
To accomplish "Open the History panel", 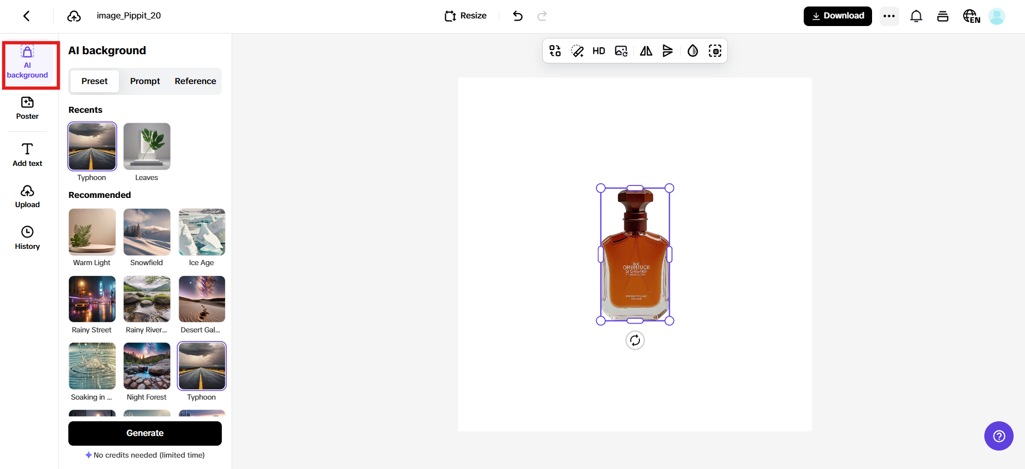I will click(x=28, y=238).
